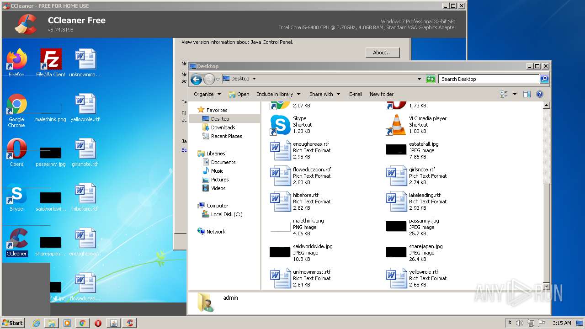Select the CCleaner desktop shortcut
Screen dimensions: 585x329
click(16, 242)
